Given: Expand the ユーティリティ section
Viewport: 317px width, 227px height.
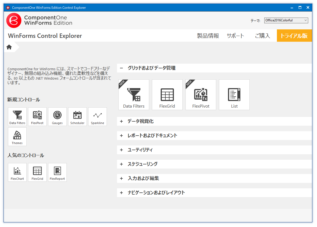Looking at the screenshot, I should click(x=215, y=150).
